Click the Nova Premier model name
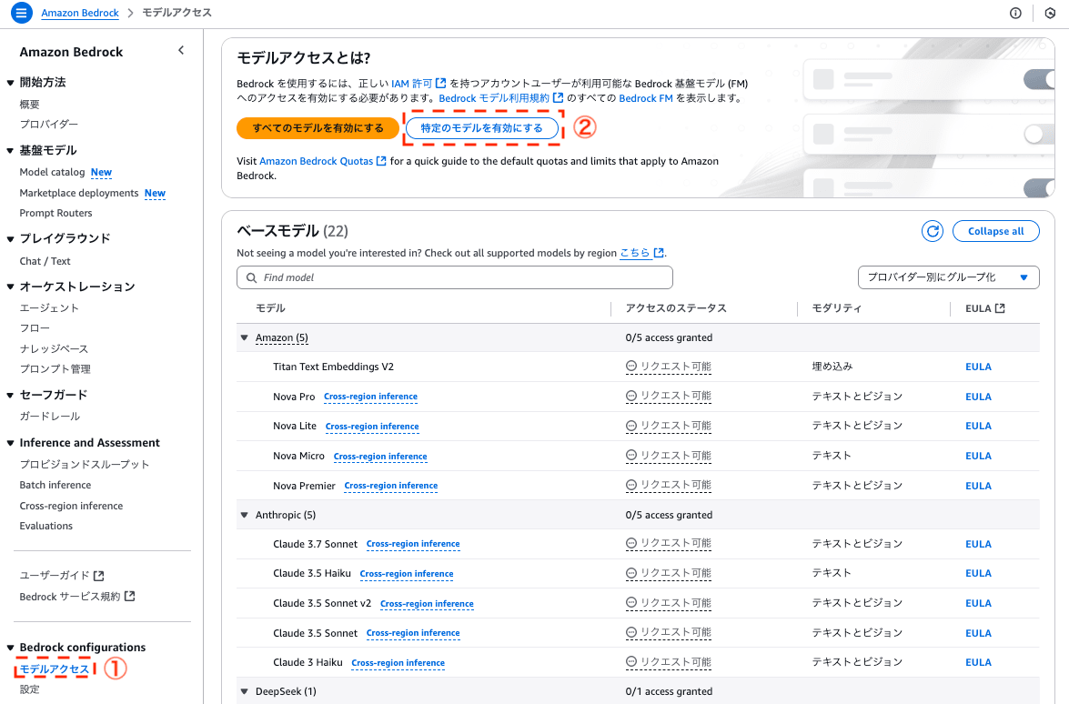This screenshot has height=704, width=1069. click(304, 485)
